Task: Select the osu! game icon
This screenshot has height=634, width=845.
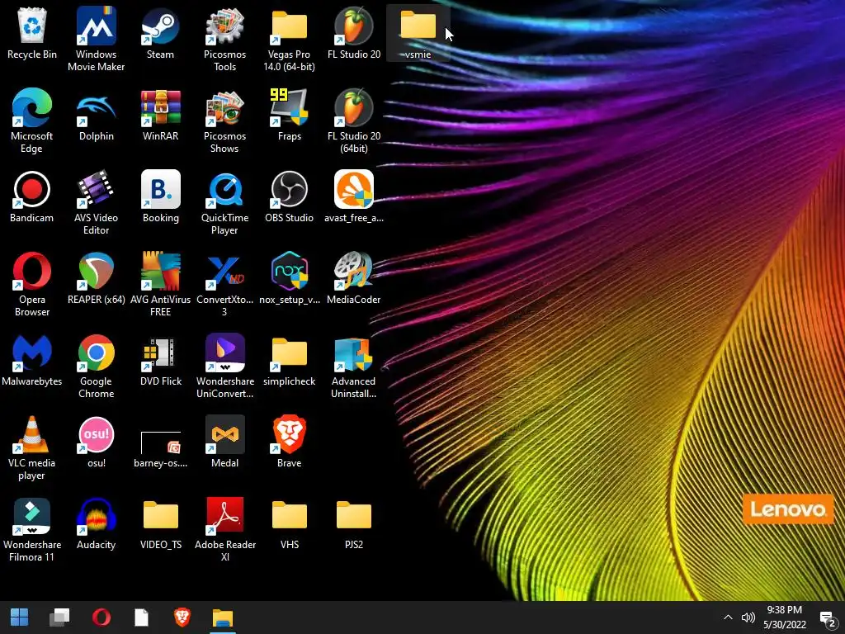Action: [96, 442]
